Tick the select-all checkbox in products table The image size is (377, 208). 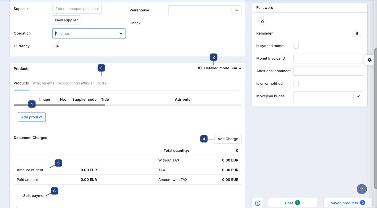point(31,98)
